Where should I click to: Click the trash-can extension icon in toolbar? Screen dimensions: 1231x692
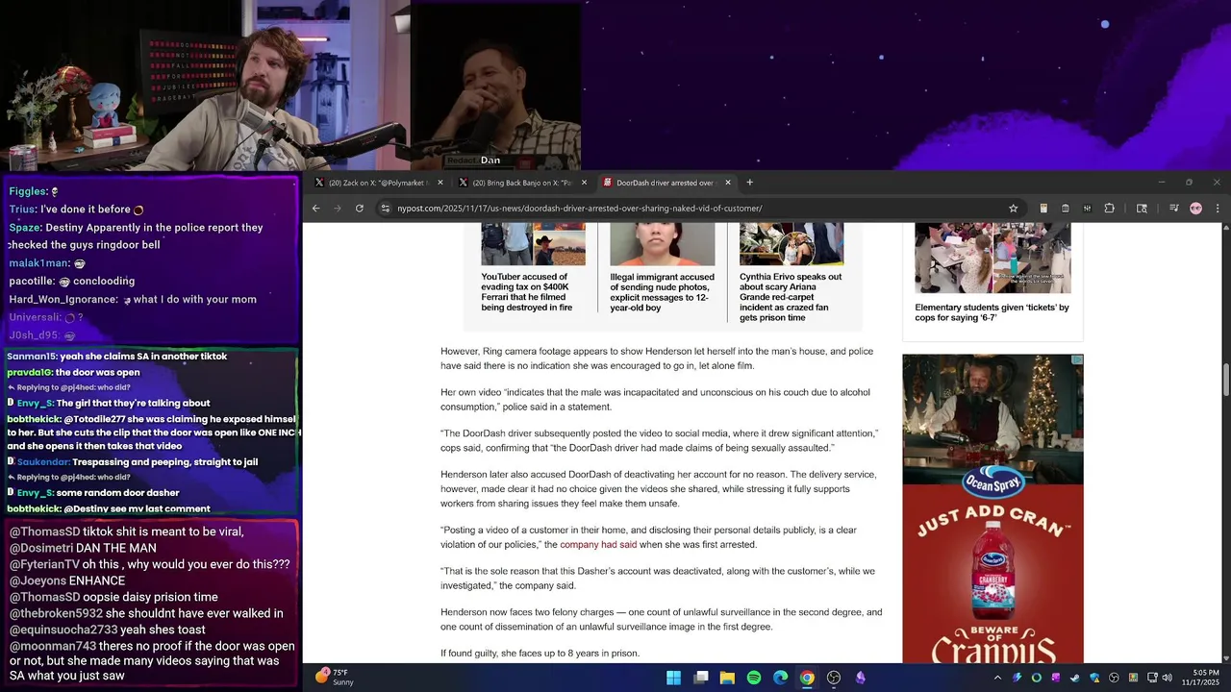pyautogui.click(x=1066, y=209)
